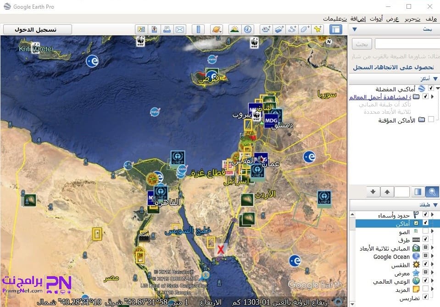Screen dimensions: 440x307
Task: Click the search magnifier button in Places panel
Action: tap(432, 192)
